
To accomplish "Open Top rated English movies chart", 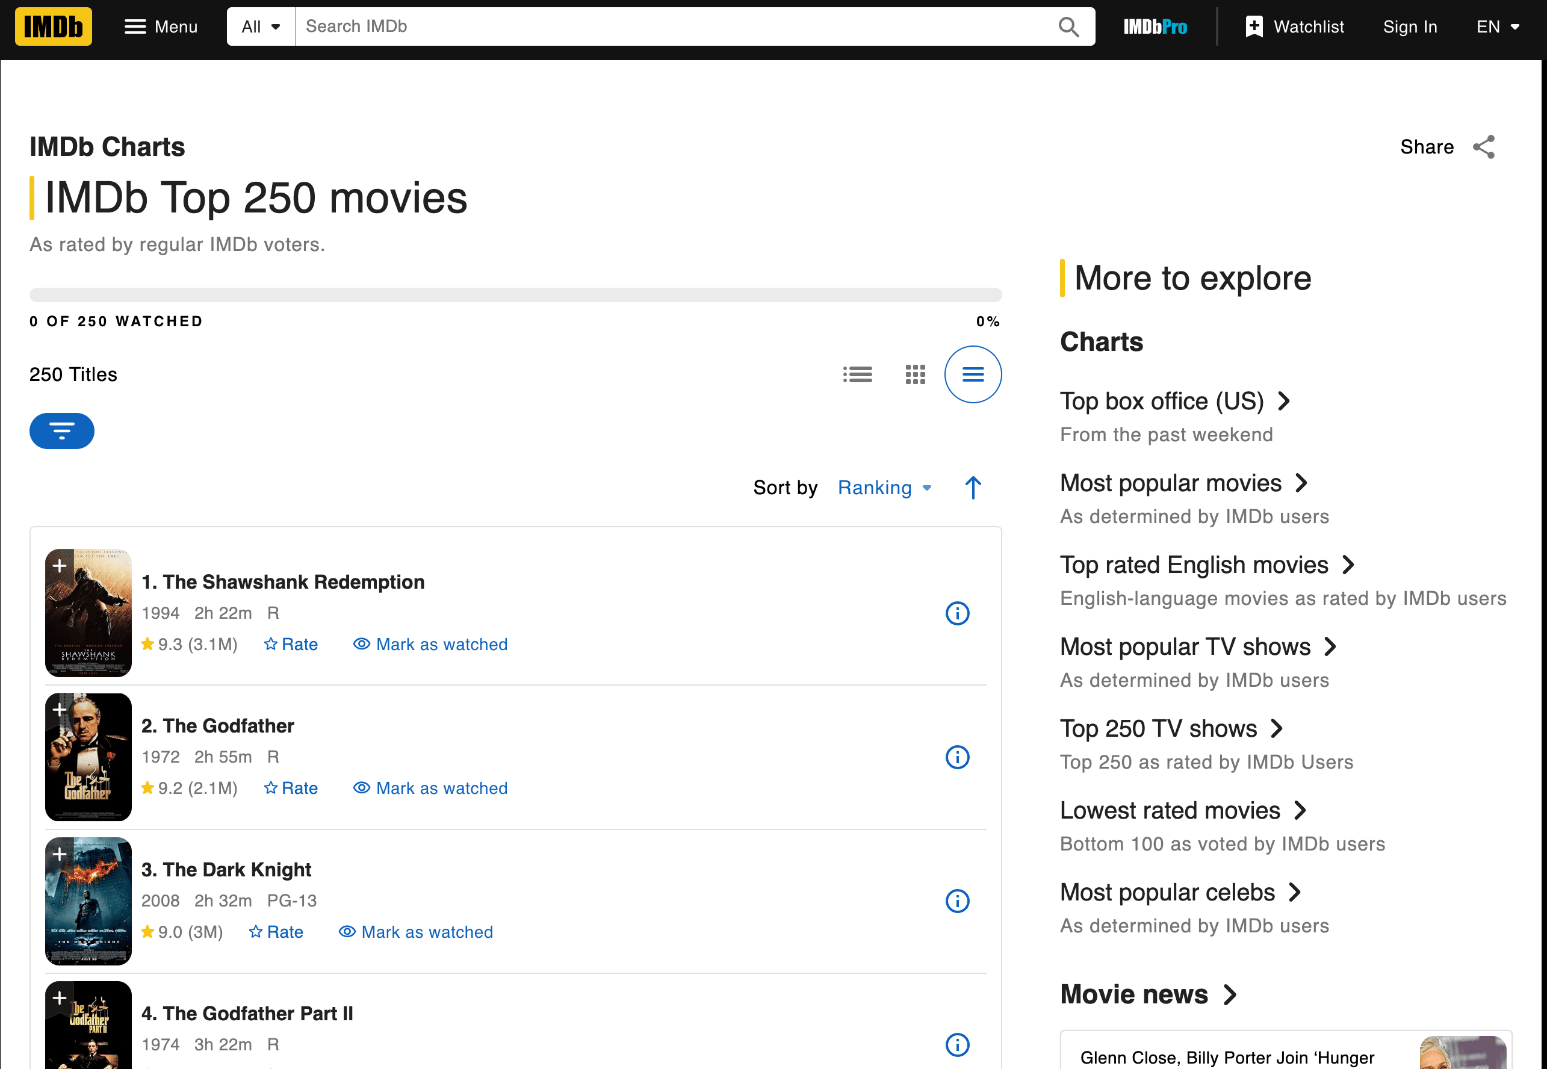I will [1208, 565].
